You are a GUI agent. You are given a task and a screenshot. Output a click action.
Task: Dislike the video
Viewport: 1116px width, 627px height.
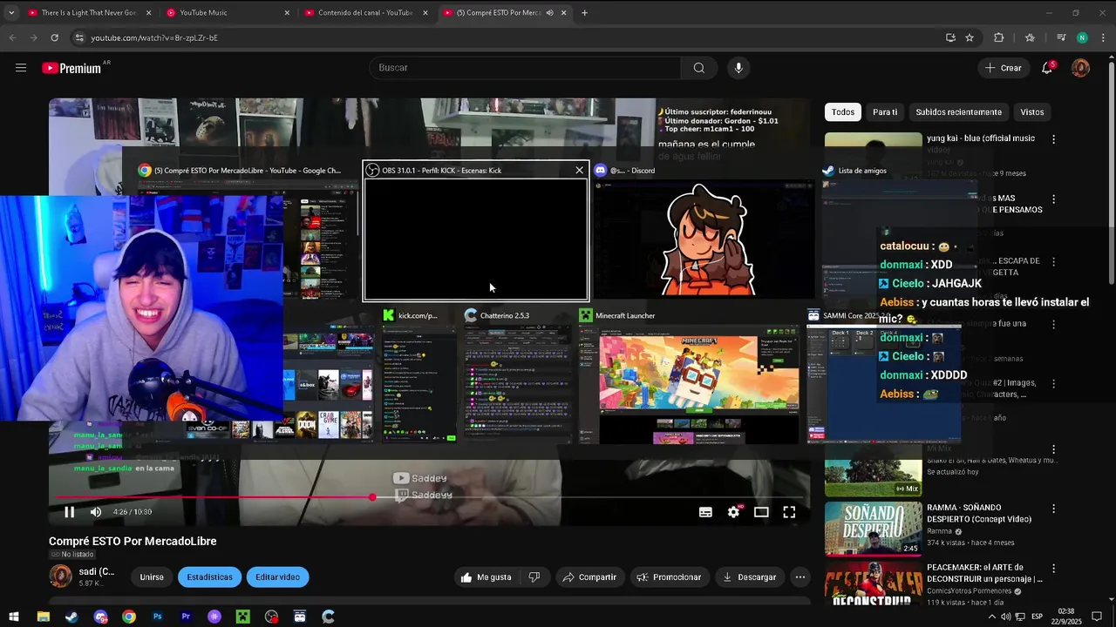coord(534,576)
